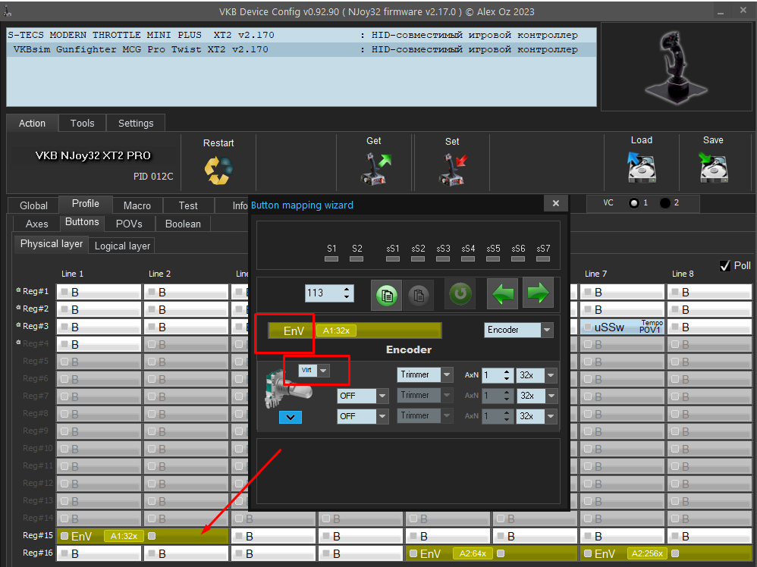Open the third row 32x dropdown
The height and width of the screenshot is (567, 757).
coord(551,416)
